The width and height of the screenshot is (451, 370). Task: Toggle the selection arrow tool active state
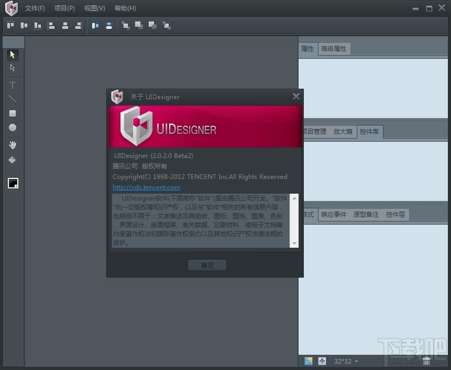pos(13,55)
